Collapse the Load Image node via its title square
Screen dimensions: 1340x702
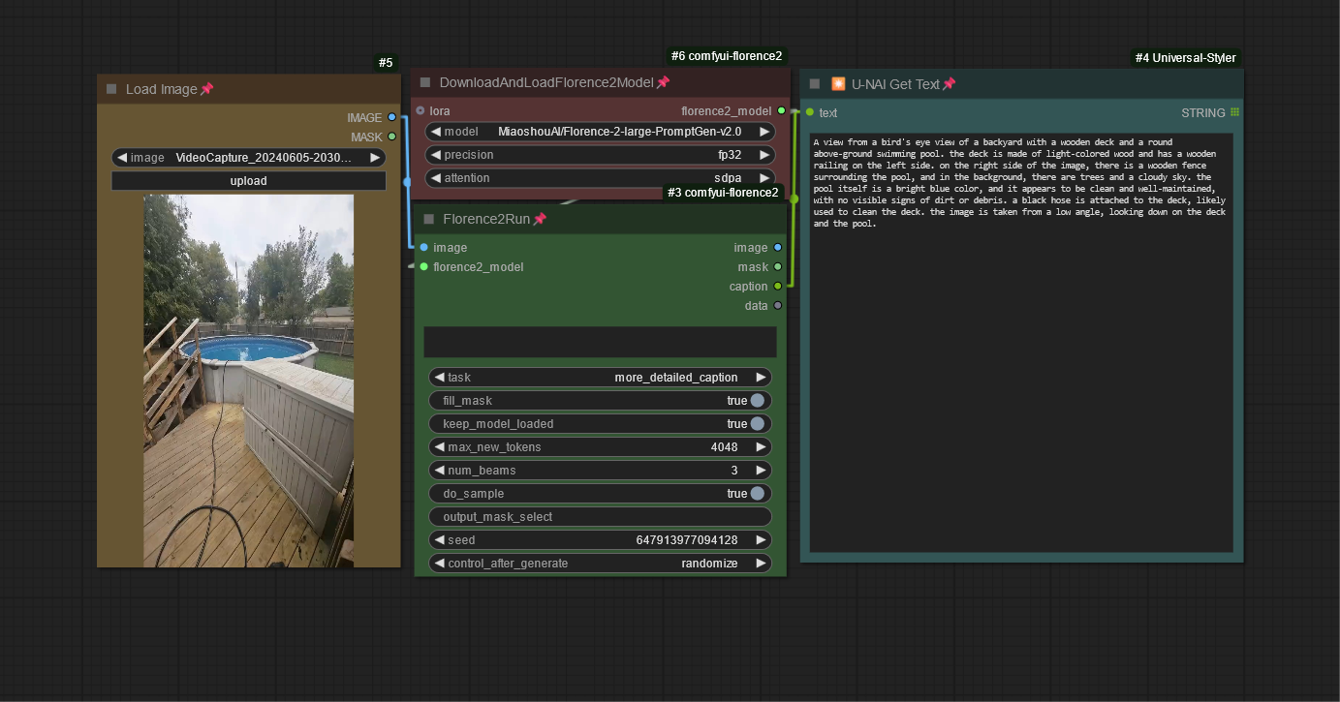(x=111, y=89)
